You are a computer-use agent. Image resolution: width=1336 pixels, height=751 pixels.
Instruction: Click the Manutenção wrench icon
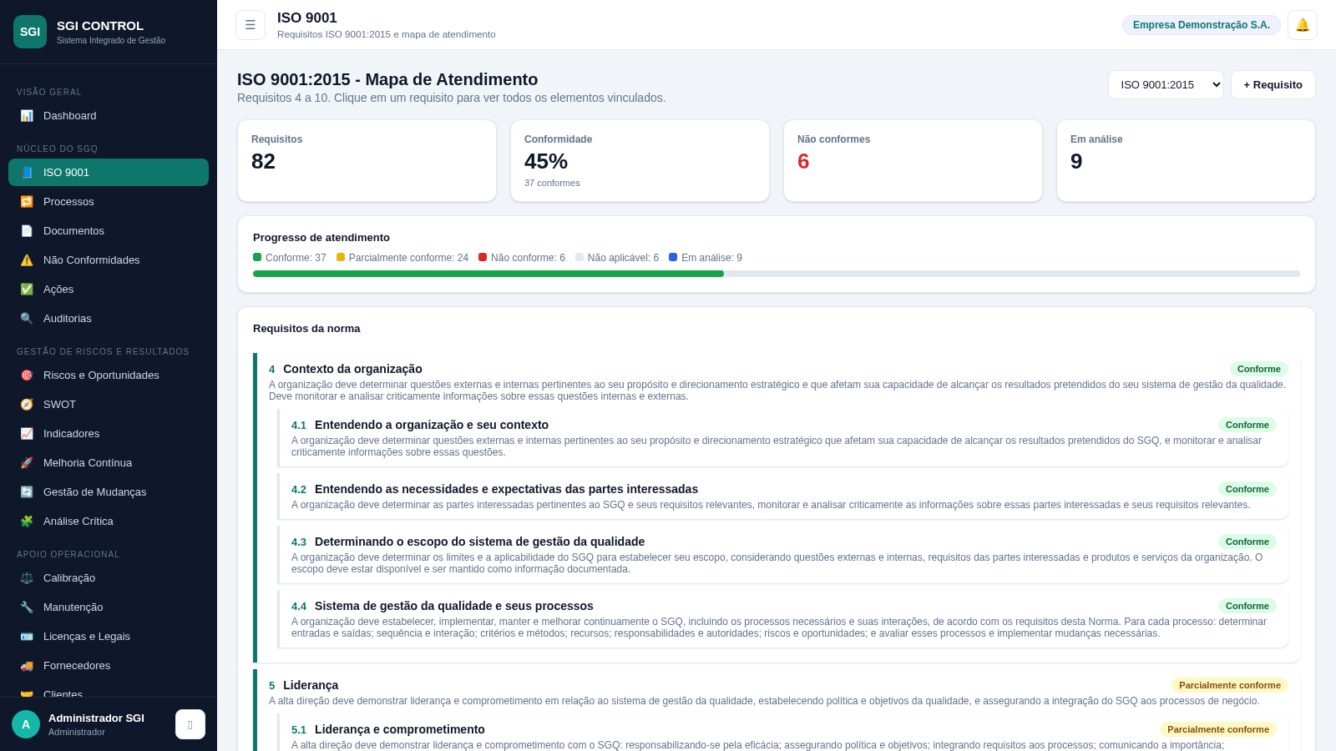tap(27, 607)
